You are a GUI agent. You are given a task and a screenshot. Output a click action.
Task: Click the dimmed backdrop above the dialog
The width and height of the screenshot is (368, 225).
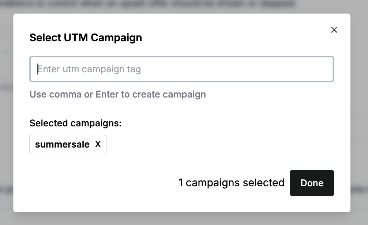click(183, 6)
